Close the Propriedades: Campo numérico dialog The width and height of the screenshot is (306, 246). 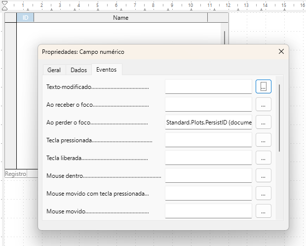(281, 51)
